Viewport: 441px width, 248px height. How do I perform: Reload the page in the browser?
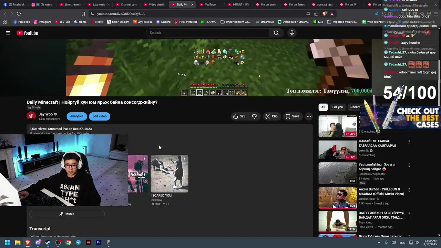coord(19,14)
